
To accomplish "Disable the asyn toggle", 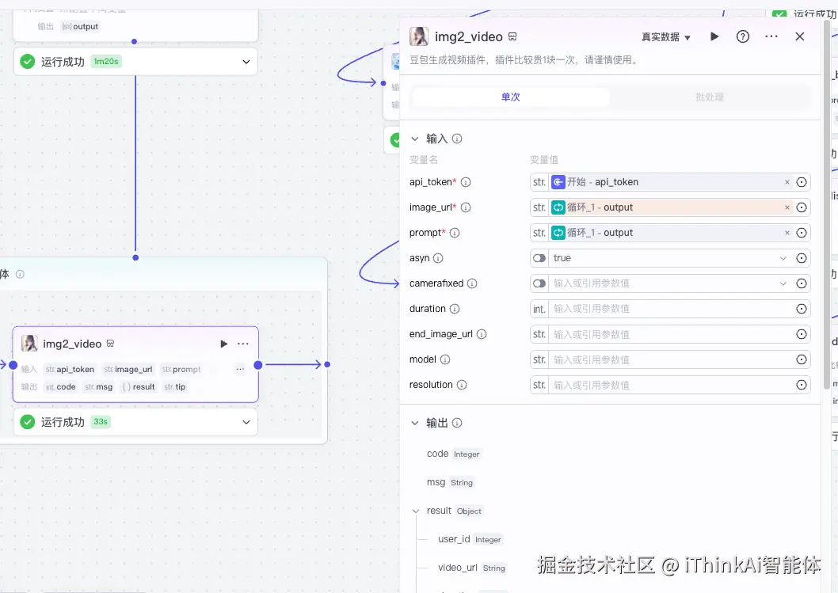I will click(x=539, y=257).
